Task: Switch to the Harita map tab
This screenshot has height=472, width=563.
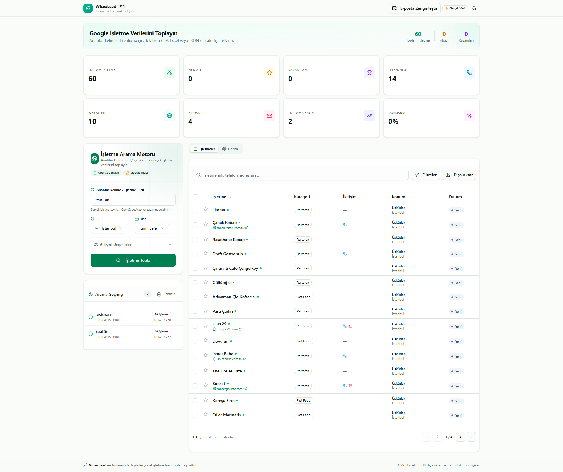Action: [x=230, y=149]
